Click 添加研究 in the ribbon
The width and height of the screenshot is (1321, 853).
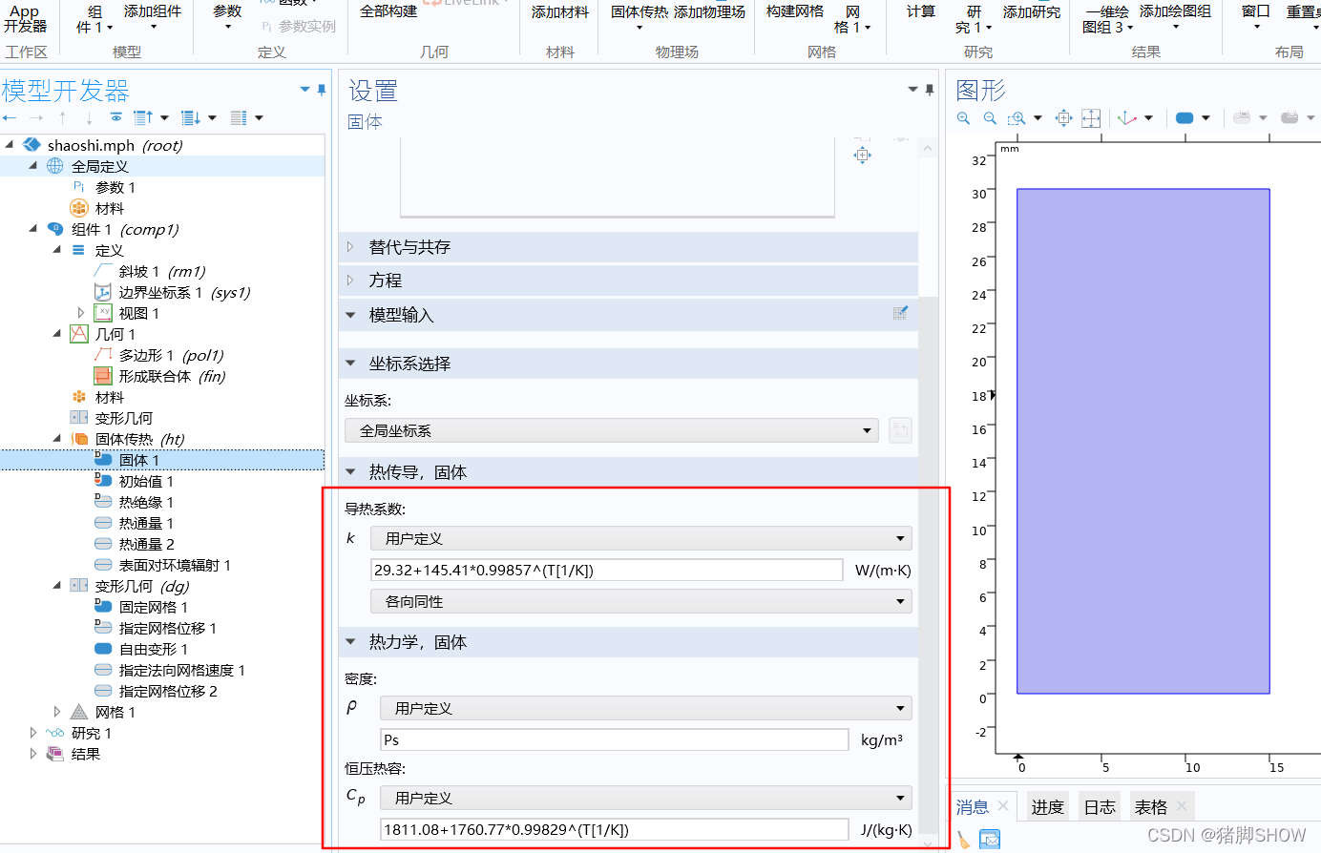point(1032,11)
